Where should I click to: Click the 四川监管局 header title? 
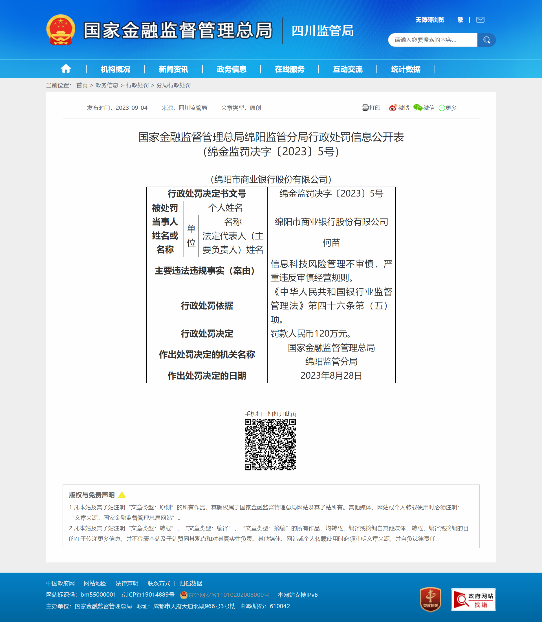323,31
